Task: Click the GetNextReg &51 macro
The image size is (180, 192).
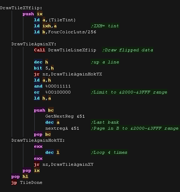Action: coord(65,116)
